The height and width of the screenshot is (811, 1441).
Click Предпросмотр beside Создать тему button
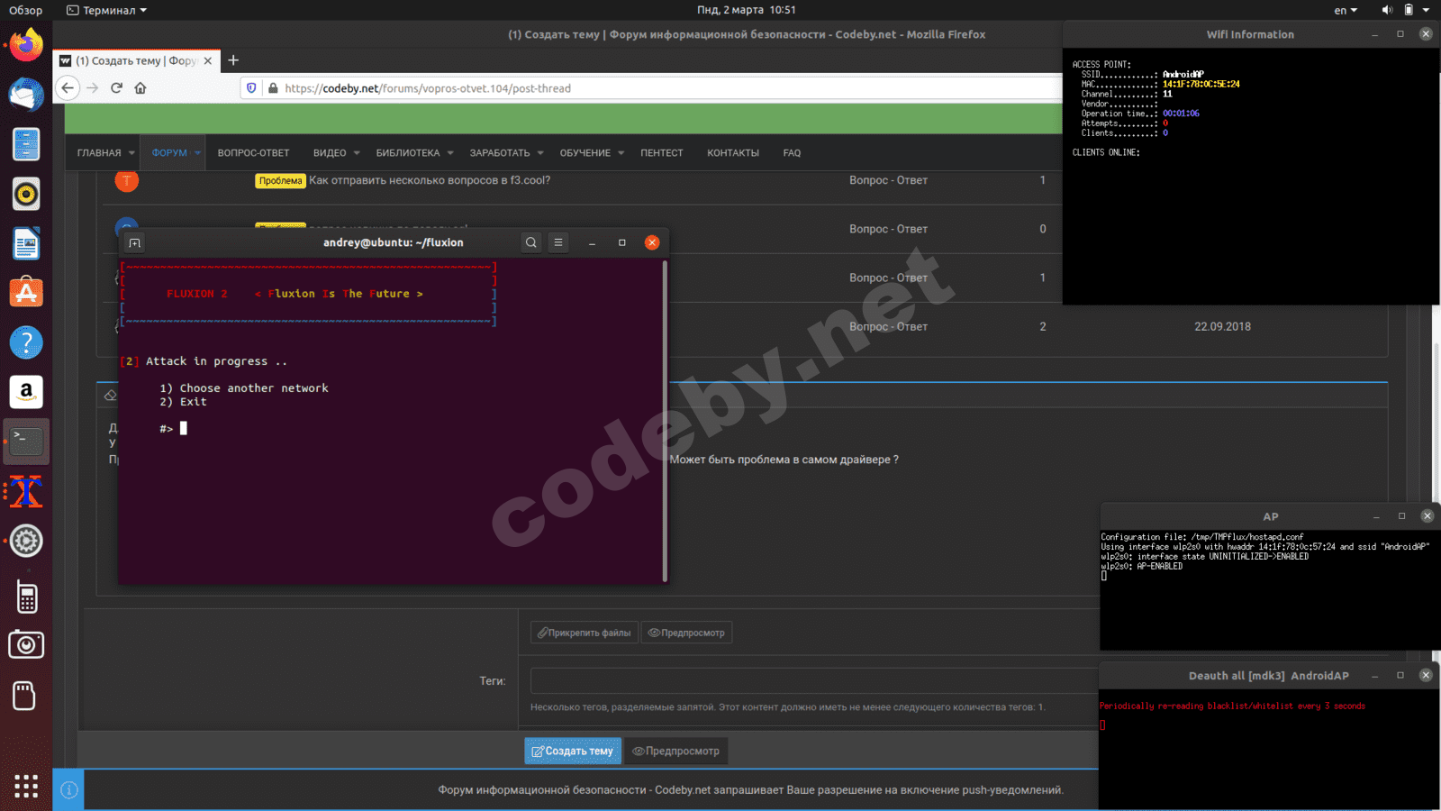click(x=675, y=751)
